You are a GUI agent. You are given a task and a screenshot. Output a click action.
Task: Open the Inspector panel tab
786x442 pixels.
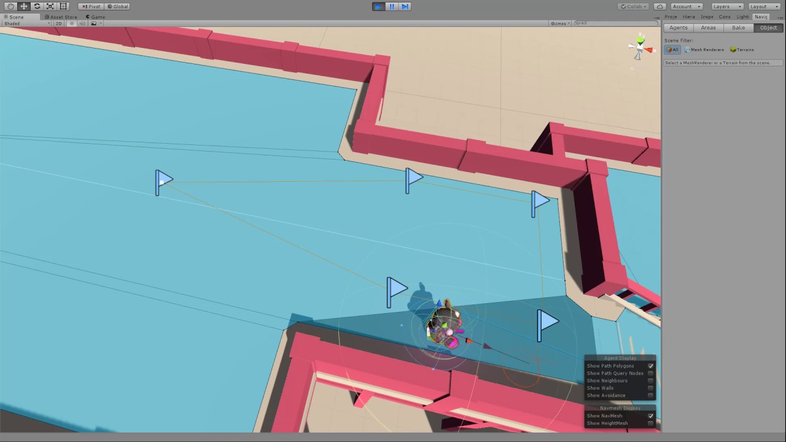(707, 17)
